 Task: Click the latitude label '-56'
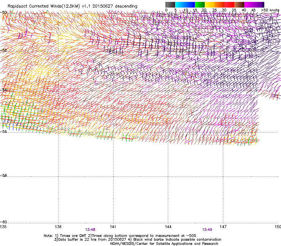3,131
